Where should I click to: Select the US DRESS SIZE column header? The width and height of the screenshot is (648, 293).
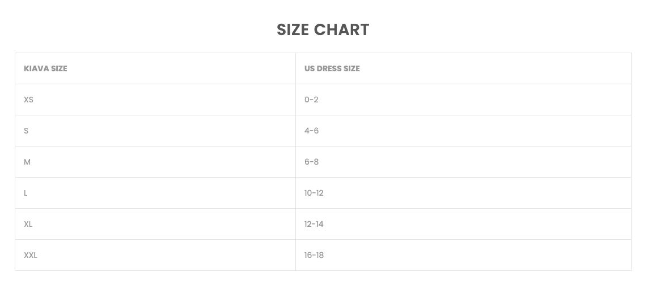point(332,68)
